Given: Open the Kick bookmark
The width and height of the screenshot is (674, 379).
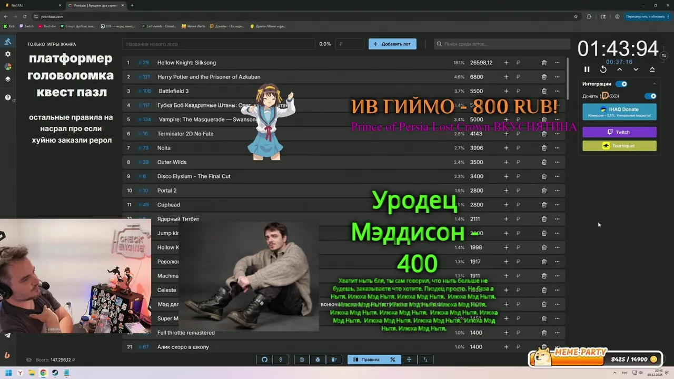Looking at the screenshot, I should coord(9,26).
